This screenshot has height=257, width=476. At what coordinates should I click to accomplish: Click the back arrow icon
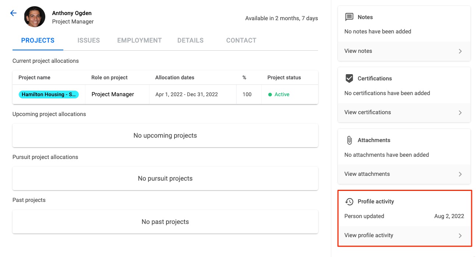[x=13, y=13]
